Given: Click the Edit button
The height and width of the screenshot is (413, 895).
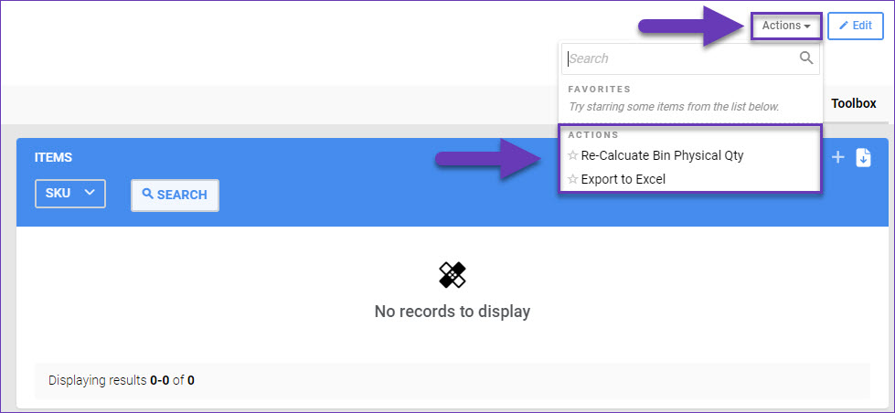Looking at the screenshot, I should point(855,26).
